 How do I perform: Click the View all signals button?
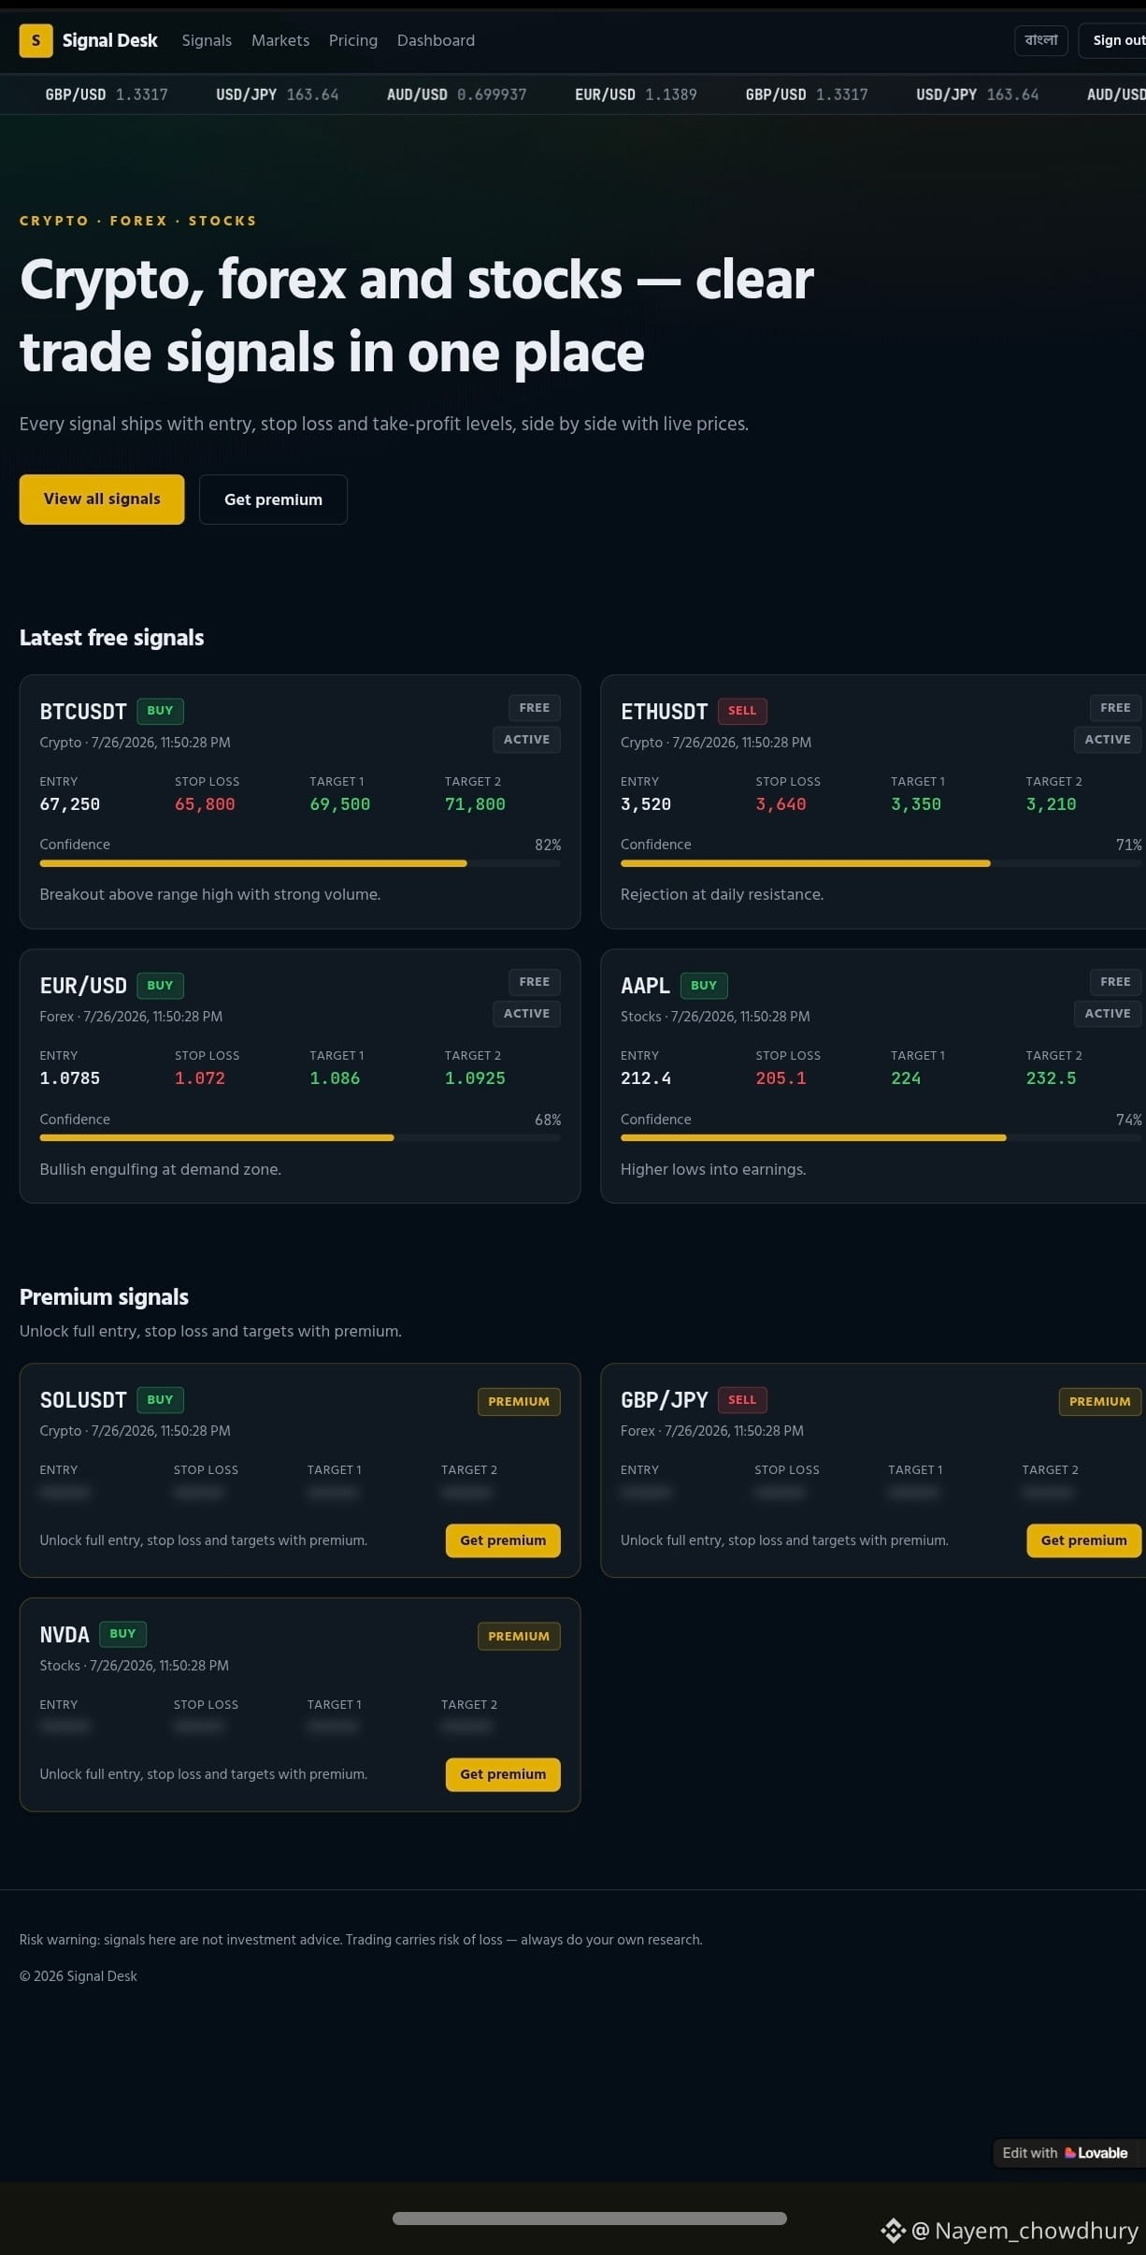coord(102,499)
